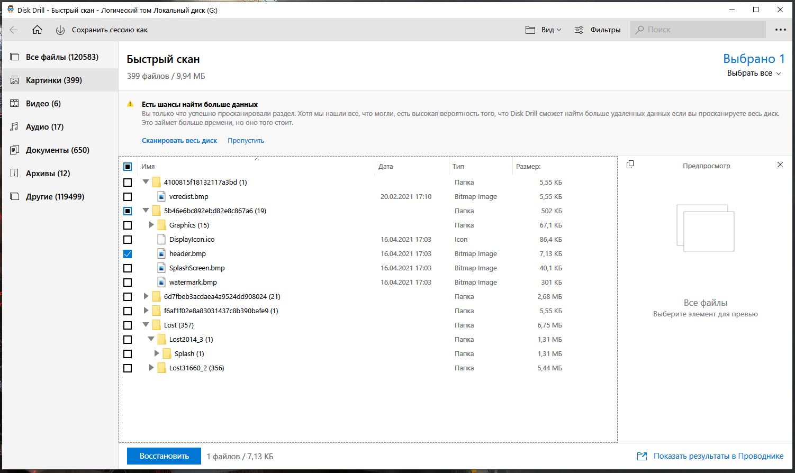
Task: Click the pop-out preview icon
Action: (x=630, y=165)
